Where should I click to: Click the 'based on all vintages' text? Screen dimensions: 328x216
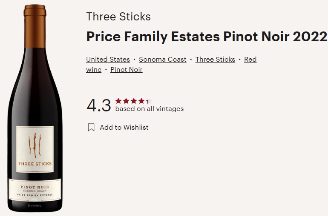coord(150,109)
